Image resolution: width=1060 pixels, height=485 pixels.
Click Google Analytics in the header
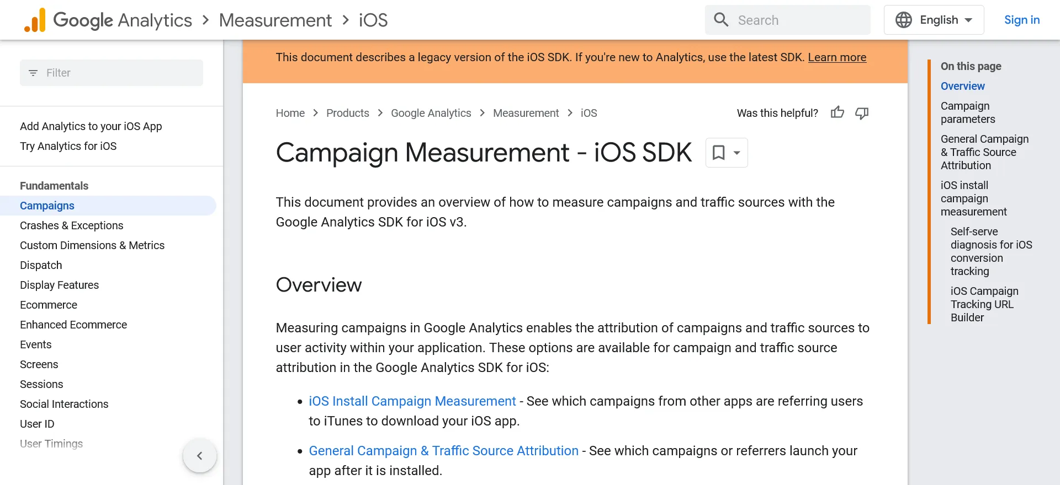click(x=123, y=20)
